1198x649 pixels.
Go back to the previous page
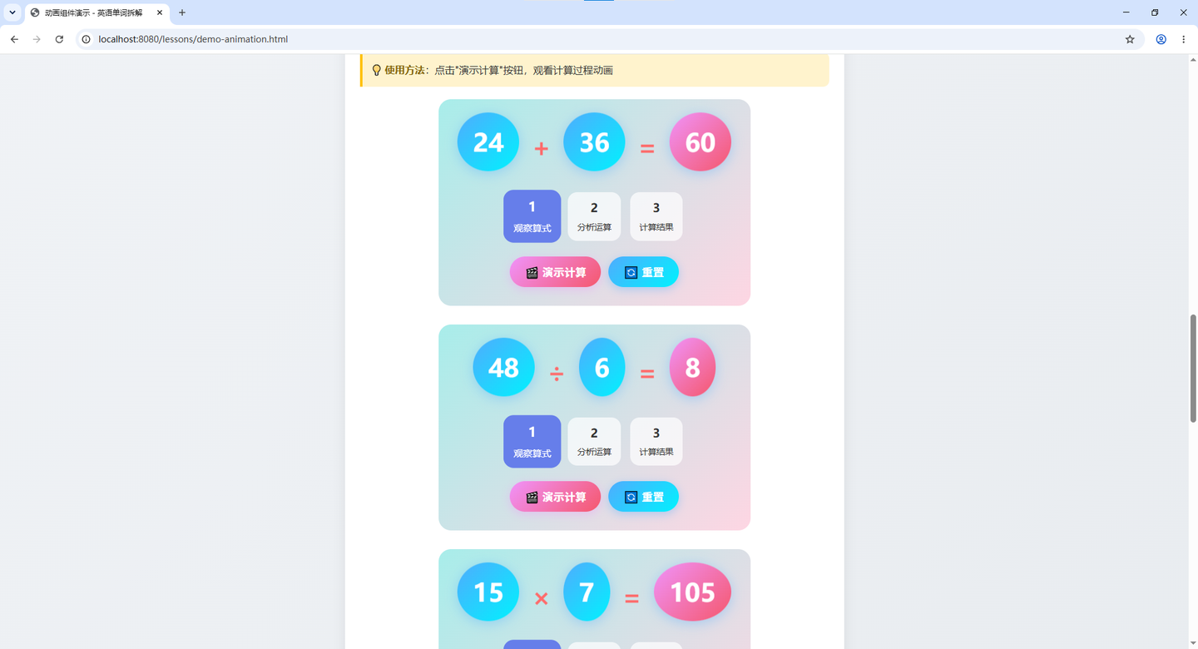pos(14,39)
